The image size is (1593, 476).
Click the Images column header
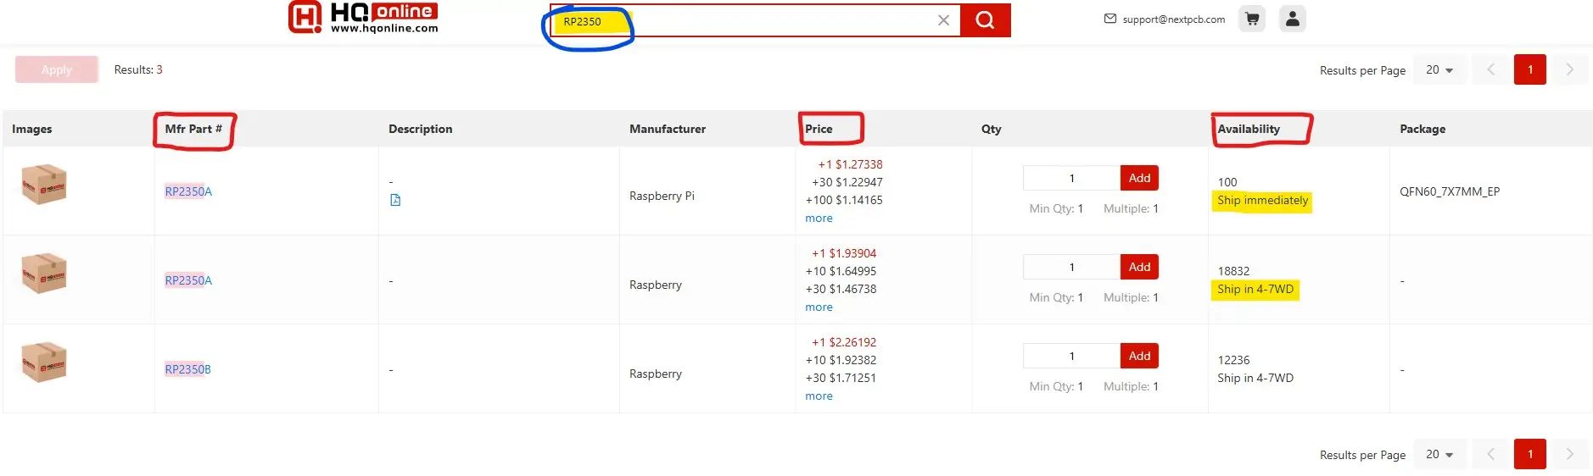pyautogui.click(x=32, y=129)
